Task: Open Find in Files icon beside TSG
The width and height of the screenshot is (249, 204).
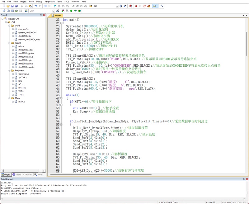Action: 91,6
